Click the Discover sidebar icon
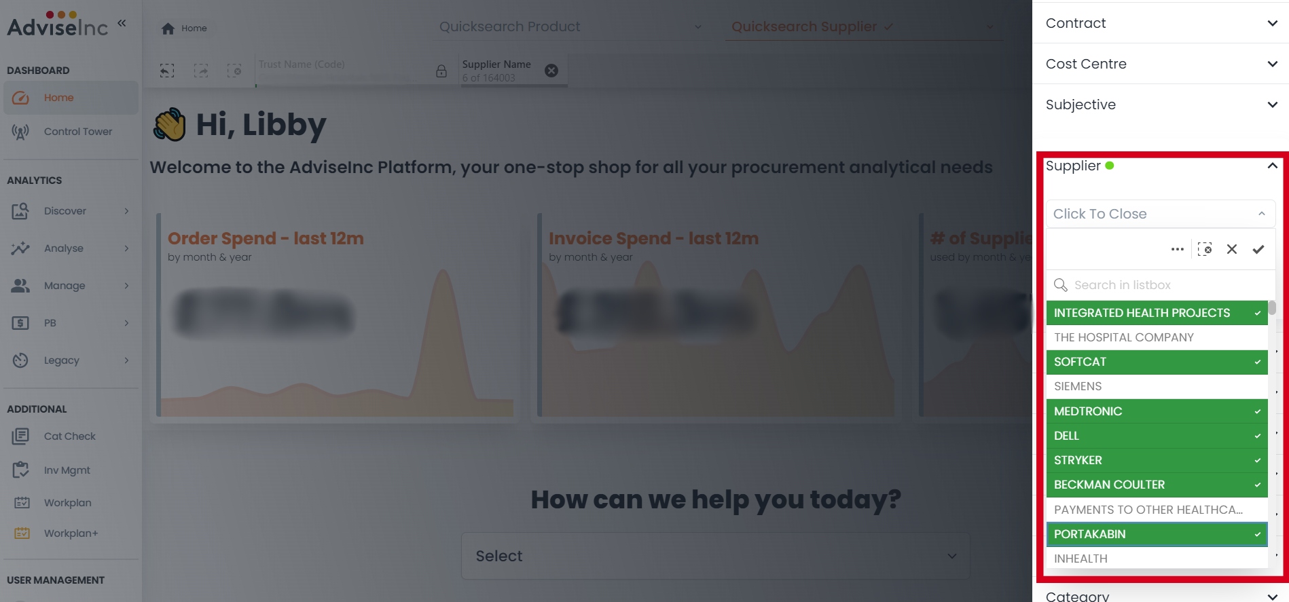The height and width of the screenshot is (602, 1289). (20, 211)
